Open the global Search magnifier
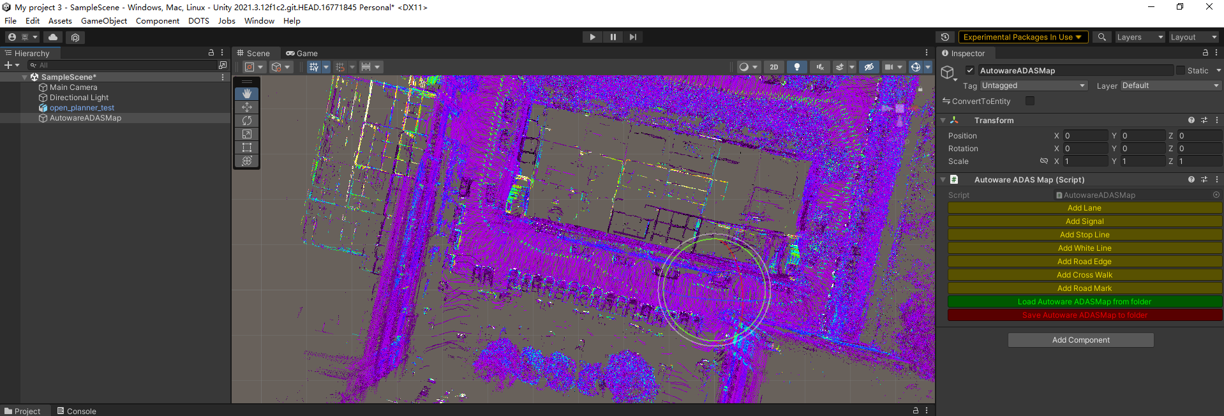This screenshot has width=1224, height=416. 1101,37
